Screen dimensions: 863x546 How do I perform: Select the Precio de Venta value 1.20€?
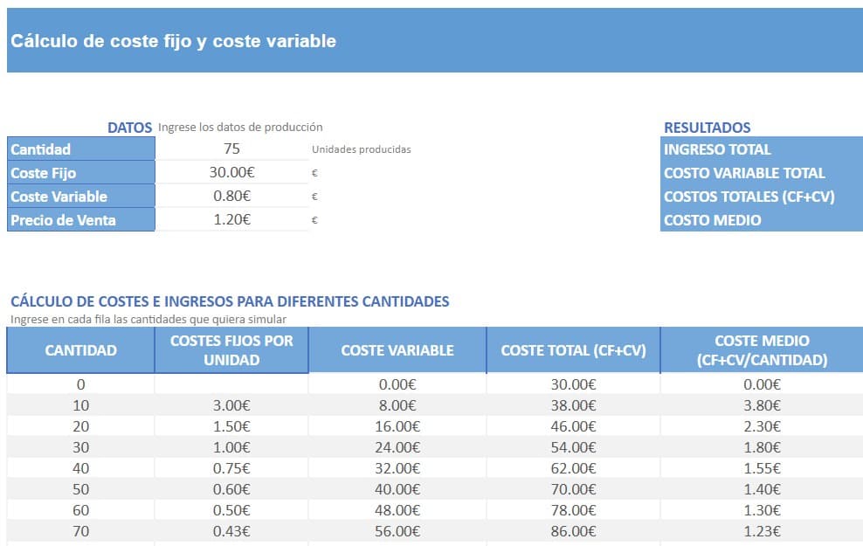(x=231, y=219)
